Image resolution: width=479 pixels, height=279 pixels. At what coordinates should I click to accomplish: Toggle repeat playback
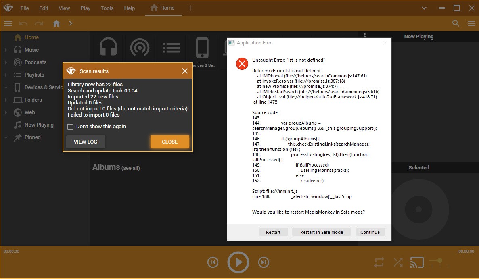pos(379,262)
